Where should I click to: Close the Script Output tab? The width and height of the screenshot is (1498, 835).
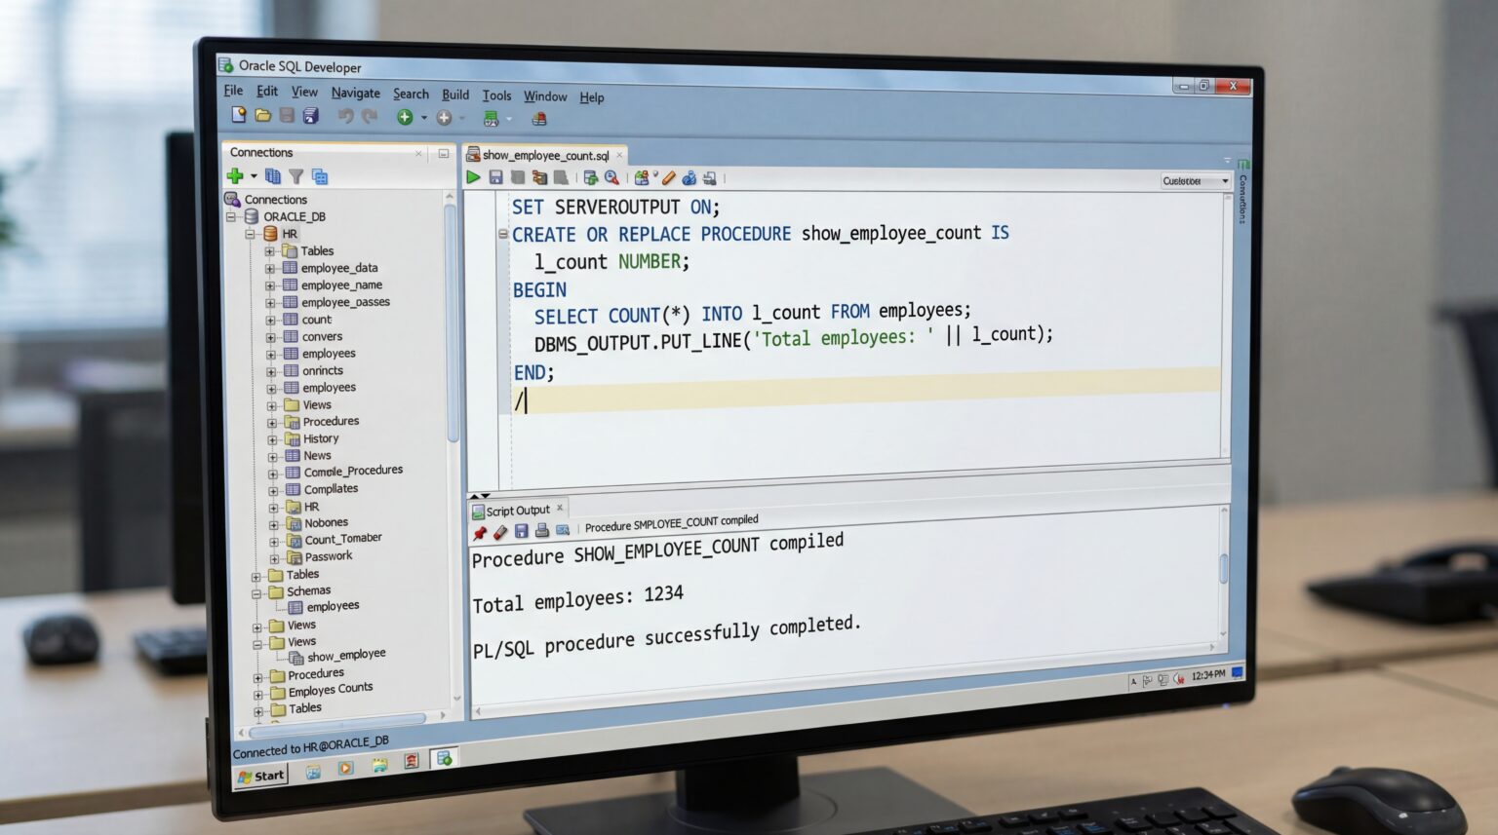(x=560, y=509)
